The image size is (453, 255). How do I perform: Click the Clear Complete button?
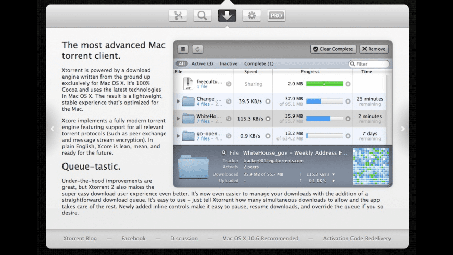(x=333, y=49)
